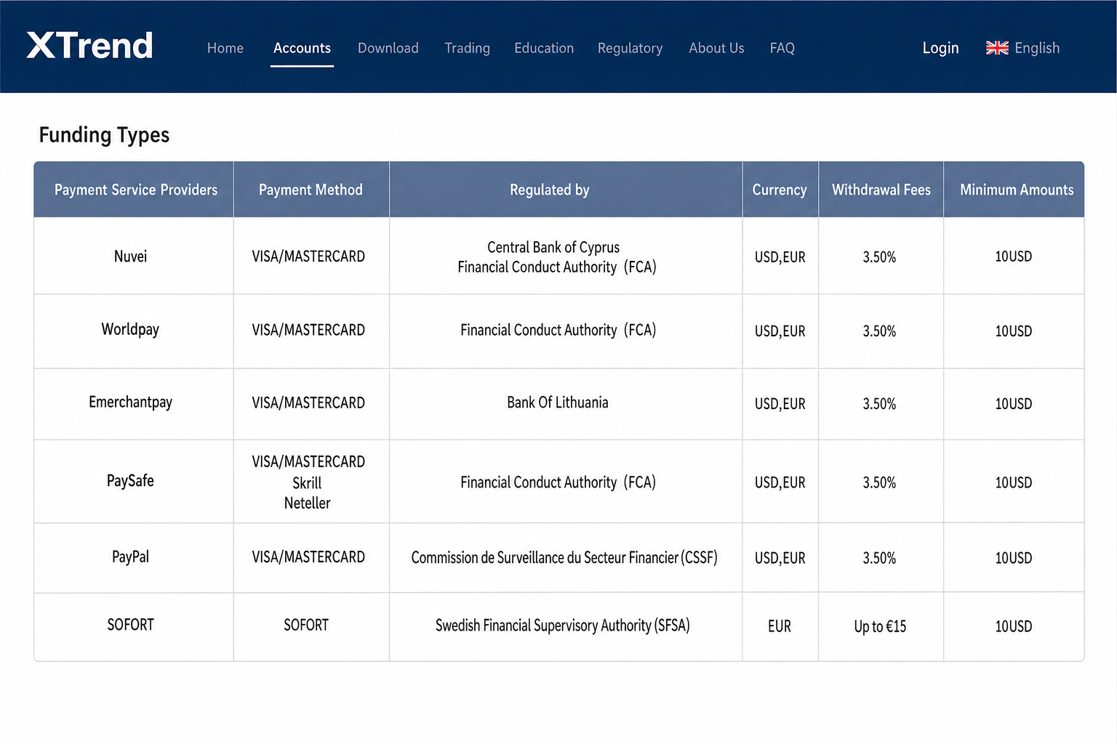Click the EUR currency in SOFORT row
1117x744 pixels.
[x=780, y=626]
